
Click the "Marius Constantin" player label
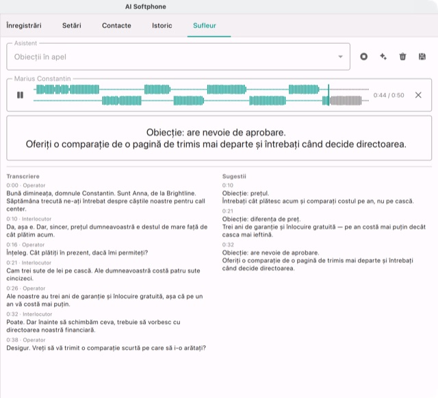tap(42, 79)
